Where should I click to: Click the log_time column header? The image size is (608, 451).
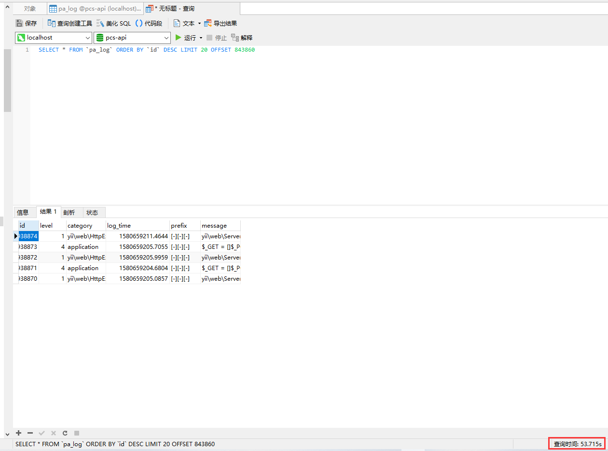(x=138, y=225)
